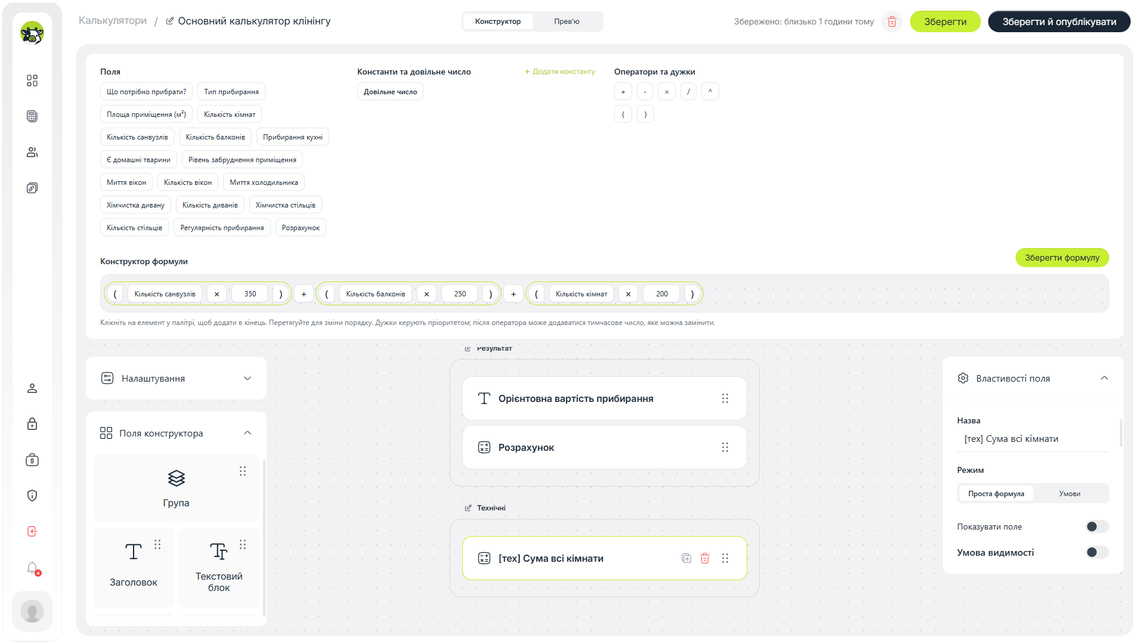Click the Група layers icon
Viewport: 1145px width, 644px height.
(177, 478)
